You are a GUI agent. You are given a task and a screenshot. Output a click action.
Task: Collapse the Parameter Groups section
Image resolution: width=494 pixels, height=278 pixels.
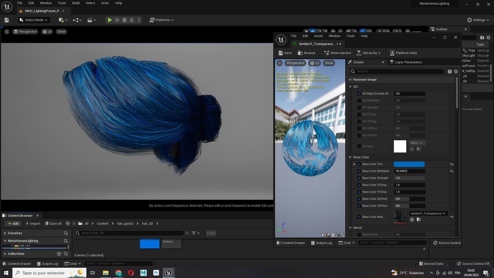(x=350, y=80)
